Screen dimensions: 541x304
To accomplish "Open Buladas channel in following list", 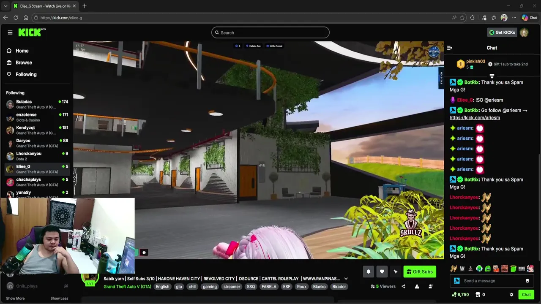I will tap(37, 104).
